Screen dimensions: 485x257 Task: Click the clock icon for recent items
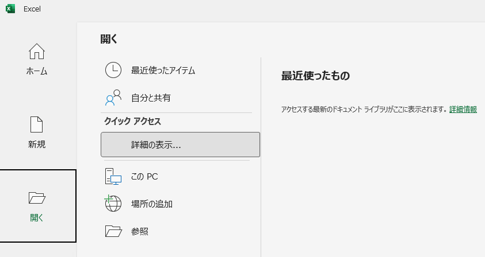(113, 70)
